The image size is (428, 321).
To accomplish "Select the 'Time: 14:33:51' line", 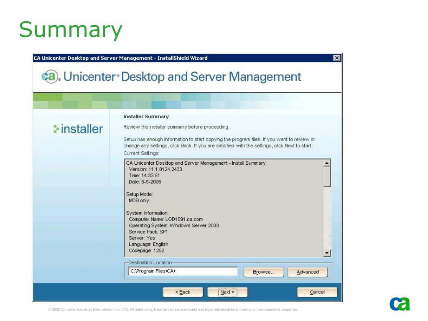I will point(144,176).
